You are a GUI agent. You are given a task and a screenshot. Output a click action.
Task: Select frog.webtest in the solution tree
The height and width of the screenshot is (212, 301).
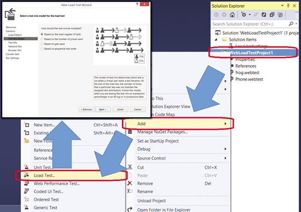click(x=247, y=73)
